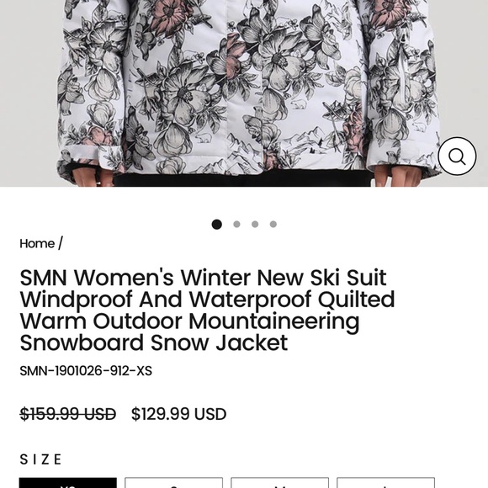This screenshot has width=488, height=488.
Task: Click the black pants strip below jacket
Action: [x=243, y=181]
